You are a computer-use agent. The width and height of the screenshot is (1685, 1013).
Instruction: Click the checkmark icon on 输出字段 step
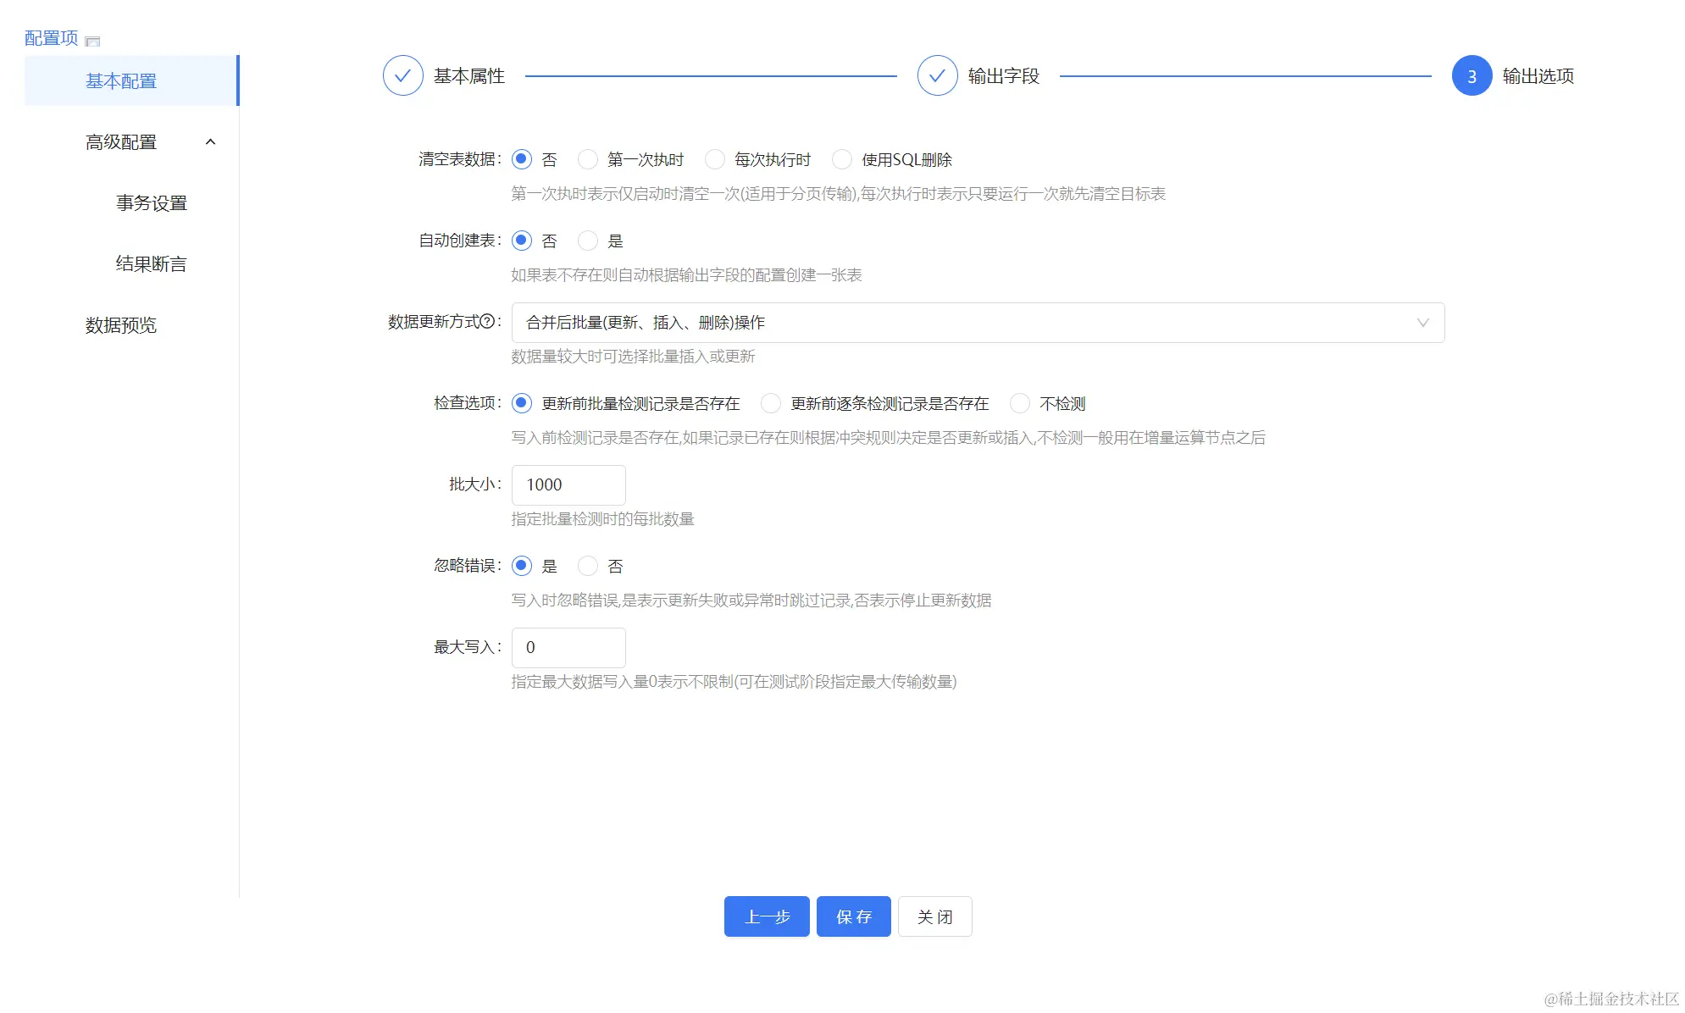937,75
